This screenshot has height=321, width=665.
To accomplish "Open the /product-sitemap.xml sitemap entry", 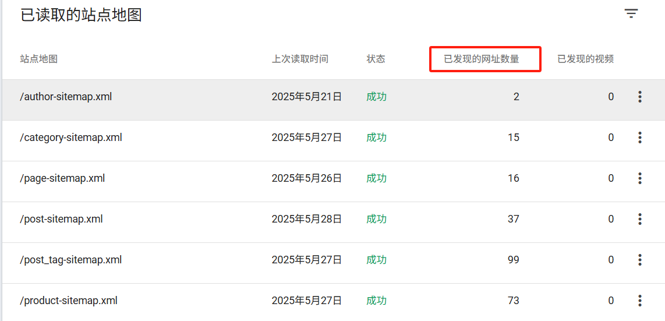I will click(69, 301).
